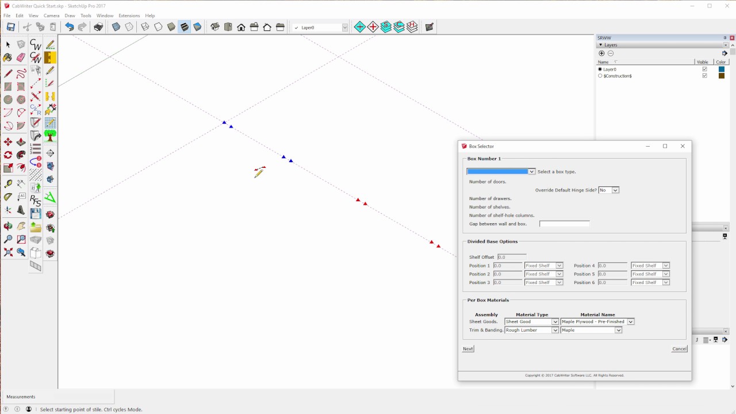Click the Gap between wall and box field
Screen dimensions: 736x414
pos(565,224)
